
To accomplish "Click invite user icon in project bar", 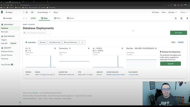I will click(x=176, y=18).
